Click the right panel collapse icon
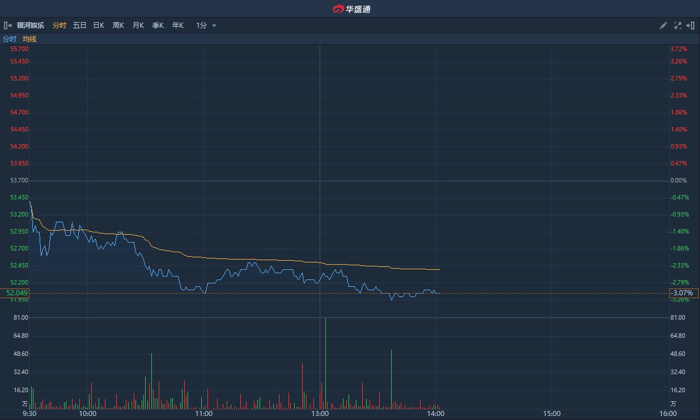Viewport: 700px width, 420px height. pos(690,26)
